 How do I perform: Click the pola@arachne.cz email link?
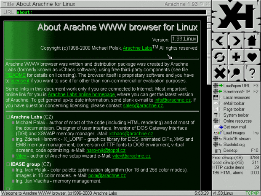pyautogui.click(x=107, y=175)
